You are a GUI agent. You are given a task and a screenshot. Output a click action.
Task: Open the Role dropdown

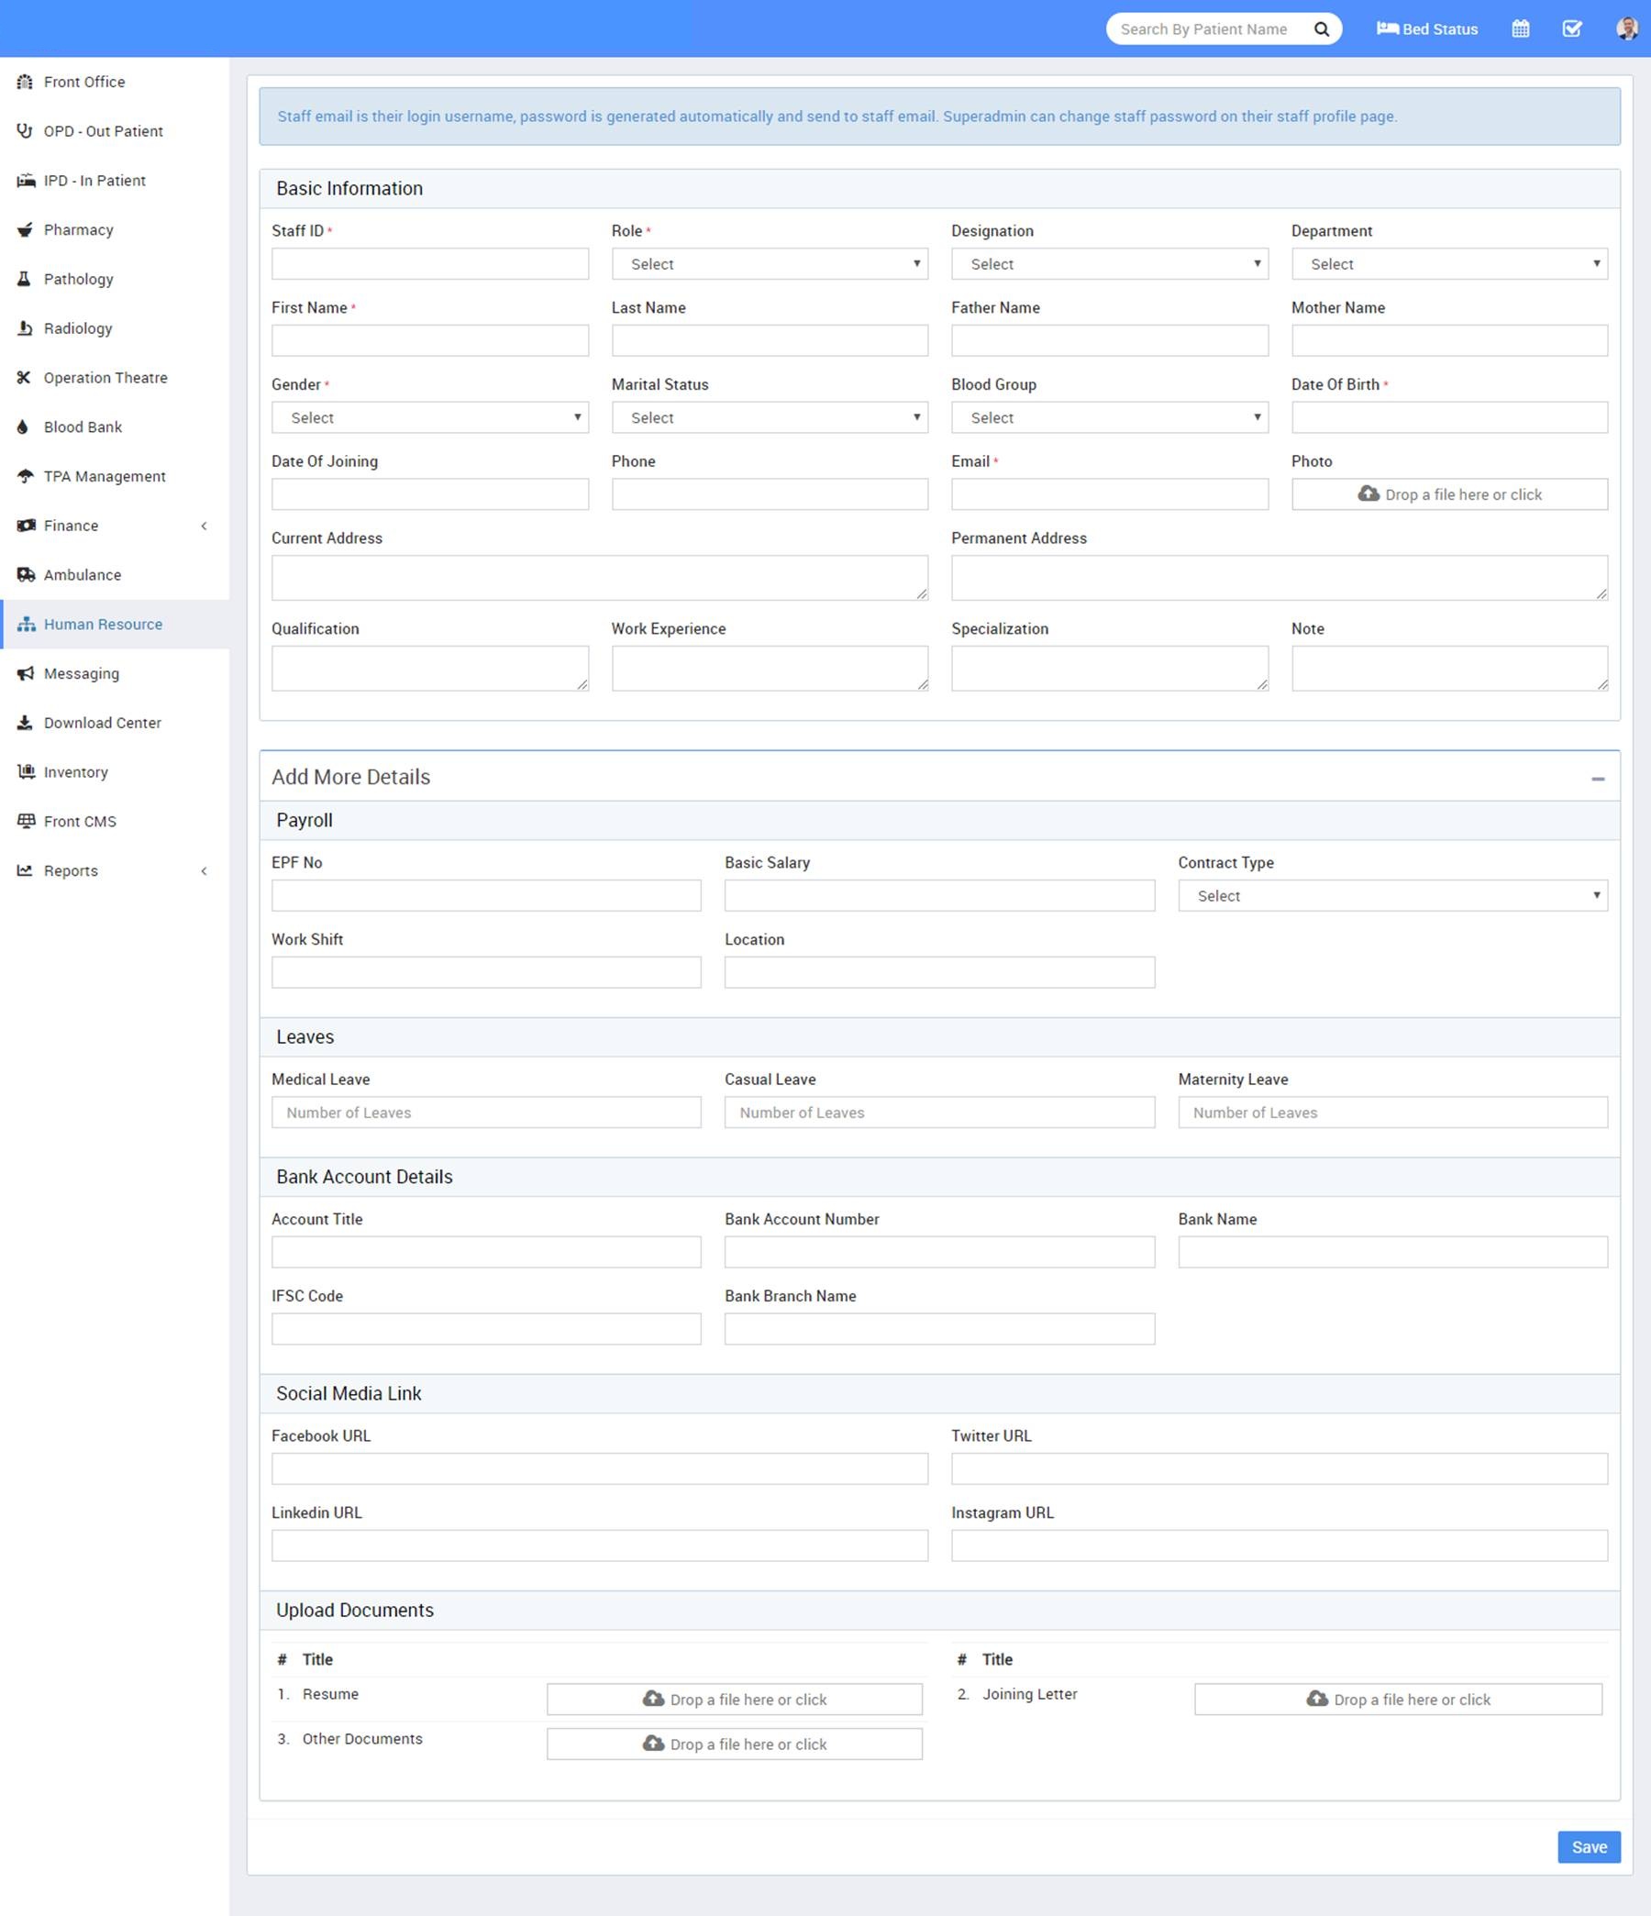click(769, 264)
